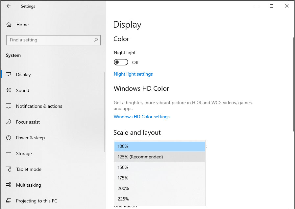This screenshot has width=295, height=209.
Task: Click the Find a setting search box
Action: pos(49,40)
